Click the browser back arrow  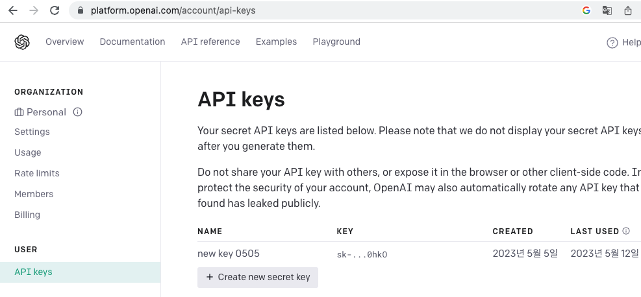pos(13,10)
